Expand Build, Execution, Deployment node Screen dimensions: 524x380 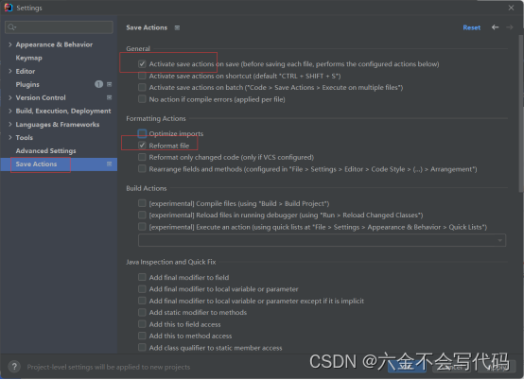[x=10, y=111]
